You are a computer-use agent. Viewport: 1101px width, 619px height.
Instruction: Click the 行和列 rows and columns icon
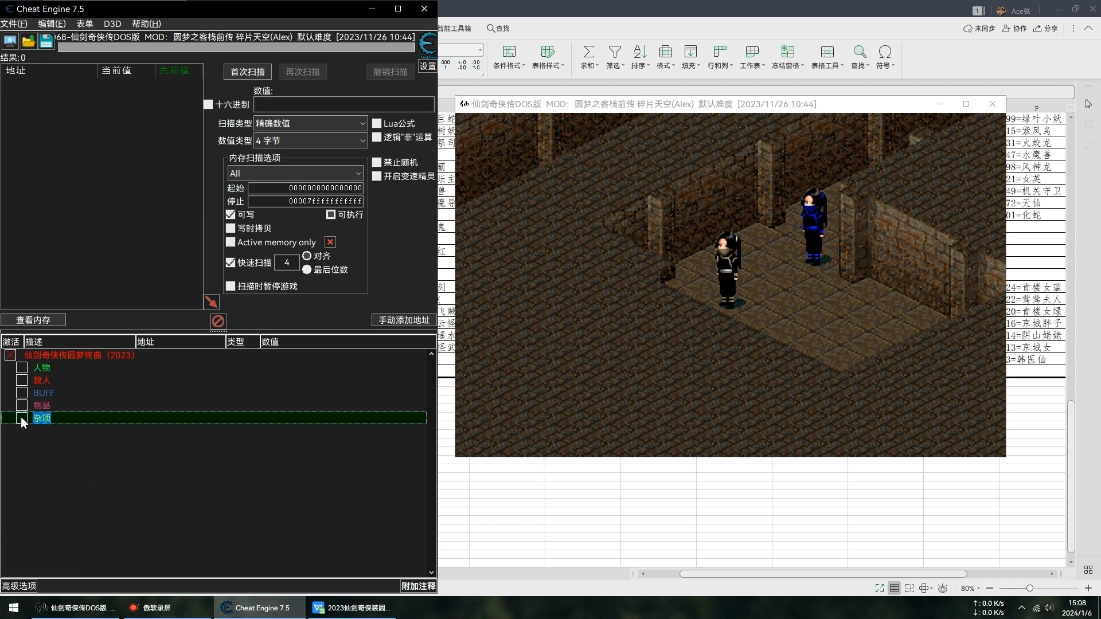(x=720, y=52)
